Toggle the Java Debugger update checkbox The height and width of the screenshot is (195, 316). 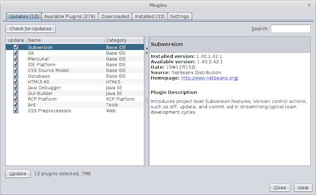pos(16,87)
